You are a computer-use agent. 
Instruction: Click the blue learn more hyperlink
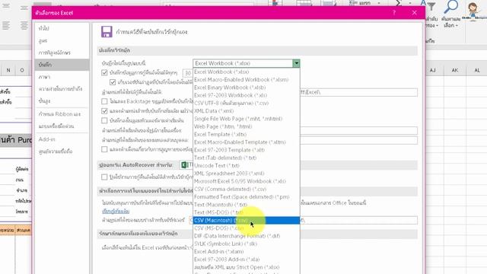click(x=116, y=212)
